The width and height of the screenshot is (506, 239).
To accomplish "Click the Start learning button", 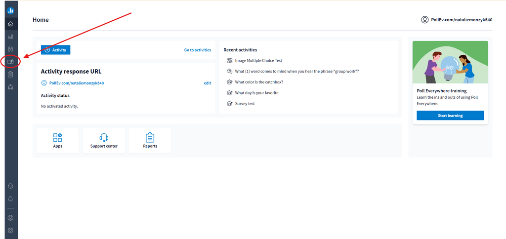I will click(x=450, y=116).
